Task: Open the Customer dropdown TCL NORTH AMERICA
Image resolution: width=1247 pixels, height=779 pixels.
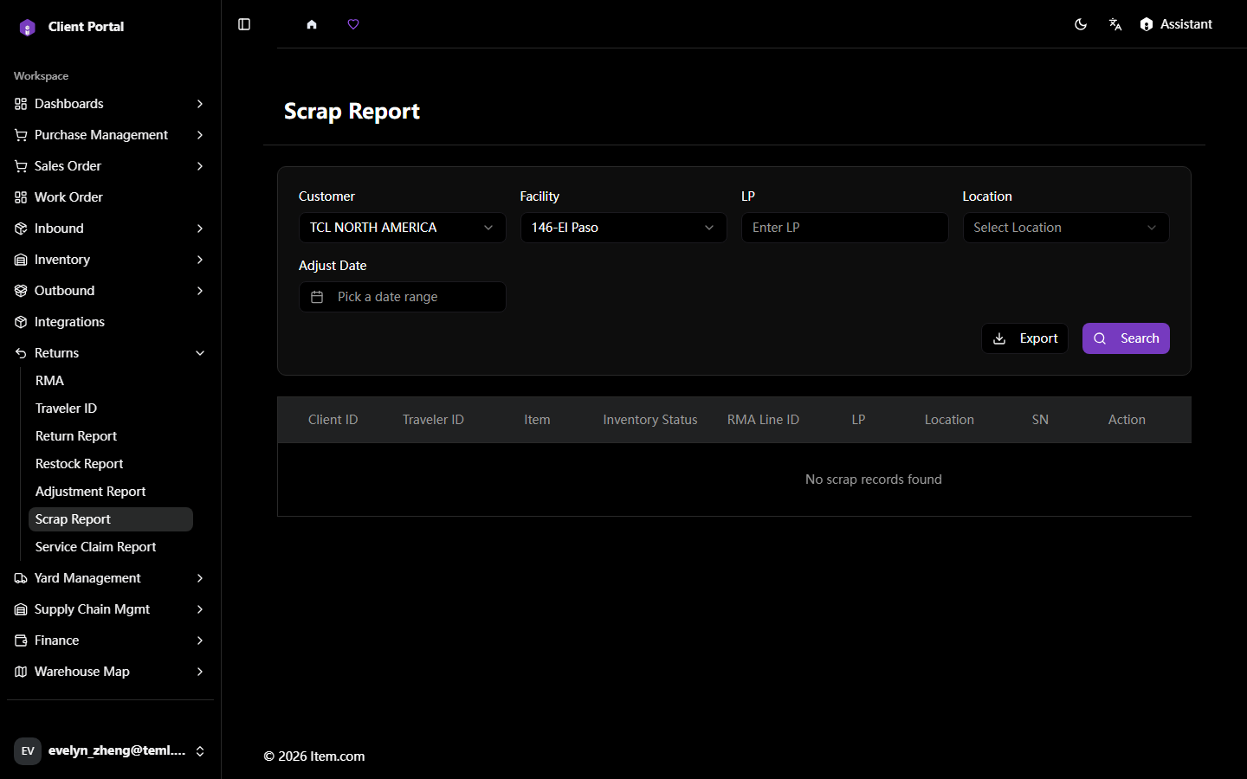Action: pos(402,228)
